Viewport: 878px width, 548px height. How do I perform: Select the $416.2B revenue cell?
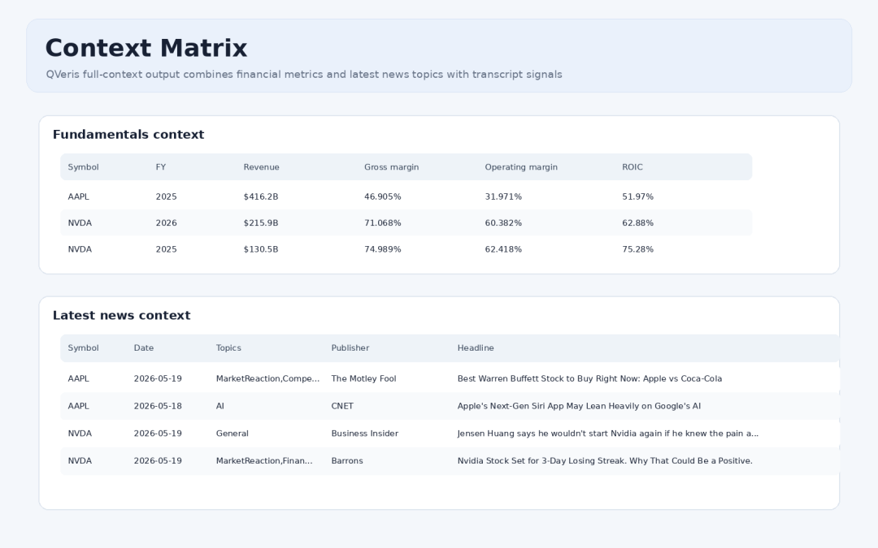[x=261, y=196]
